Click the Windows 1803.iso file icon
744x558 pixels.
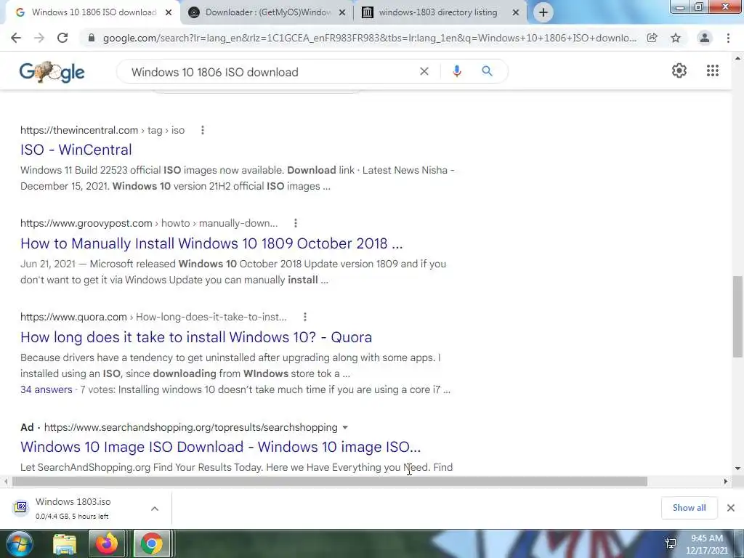click(20, 507)
